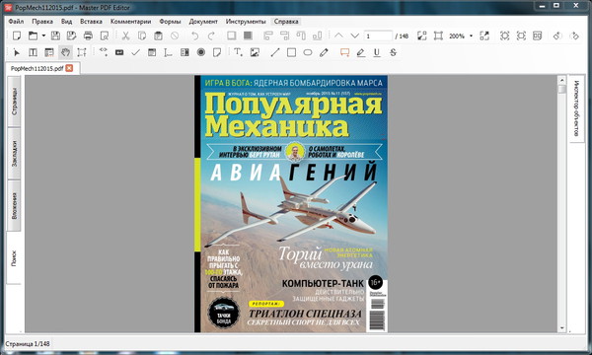Select the Highlight text tool
This screenshot has width=592, height=355.
[x=360, y=52]
